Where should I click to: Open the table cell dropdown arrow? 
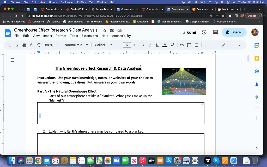tap(202, 105)
